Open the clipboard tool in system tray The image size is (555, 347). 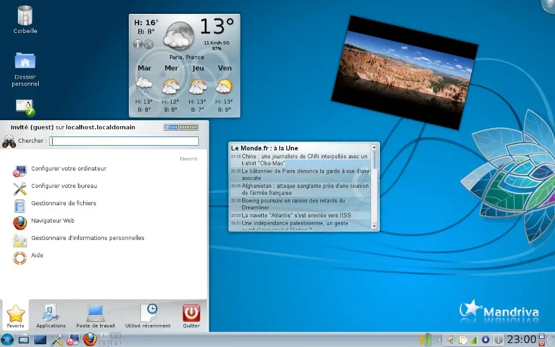point(462,339)
